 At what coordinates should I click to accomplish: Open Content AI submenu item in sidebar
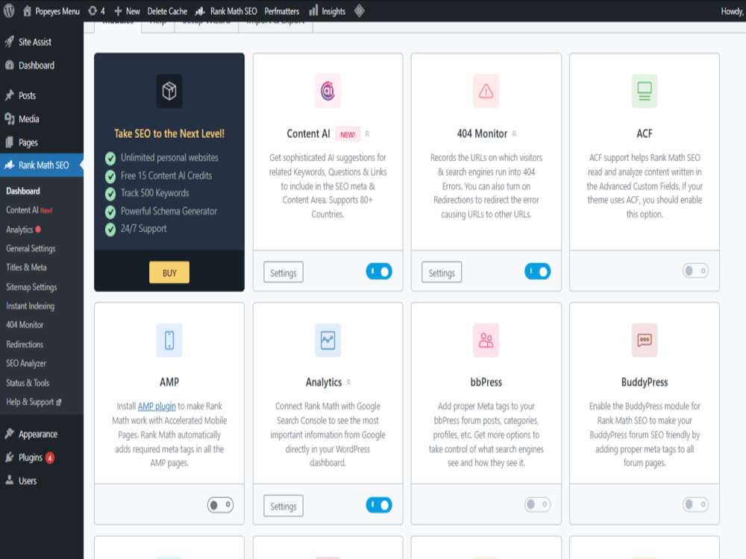(x=29, y=209)
